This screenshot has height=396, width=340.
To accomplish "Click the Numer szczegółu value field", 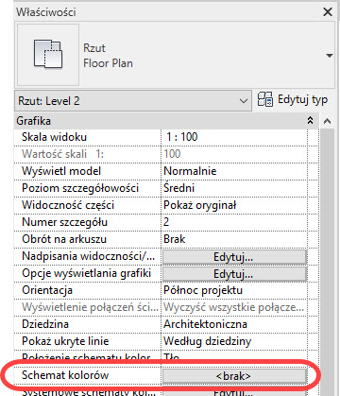I will point(234,222).
